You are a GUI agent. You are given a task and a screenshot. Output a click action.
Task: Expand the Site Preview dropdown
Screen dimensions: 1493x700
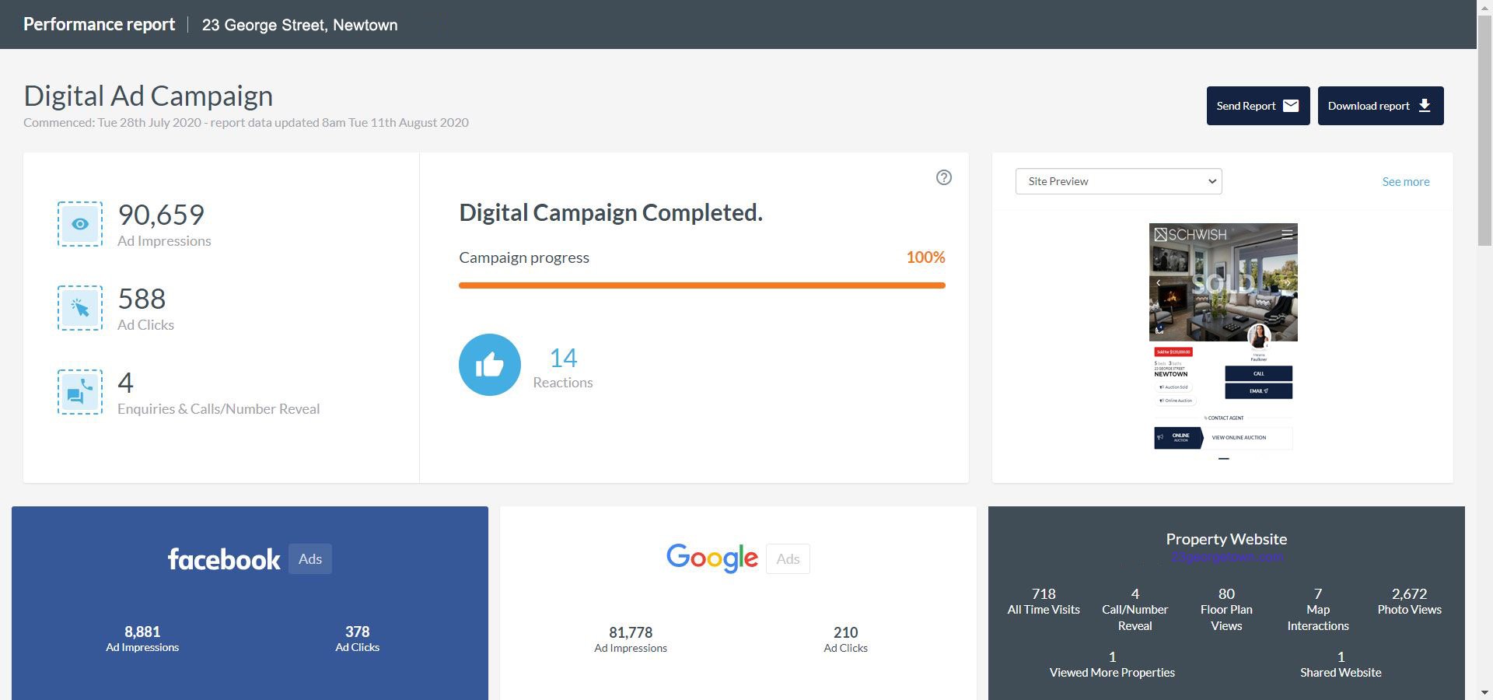coord(1118,181)
